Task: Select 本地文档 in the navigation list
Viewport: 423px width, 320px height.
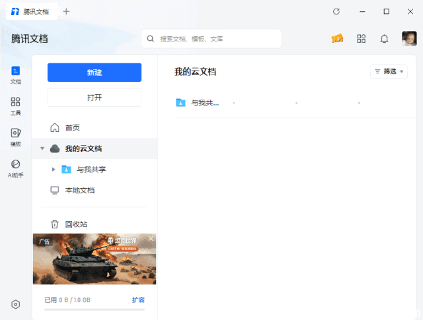Action: pos(79,190)
